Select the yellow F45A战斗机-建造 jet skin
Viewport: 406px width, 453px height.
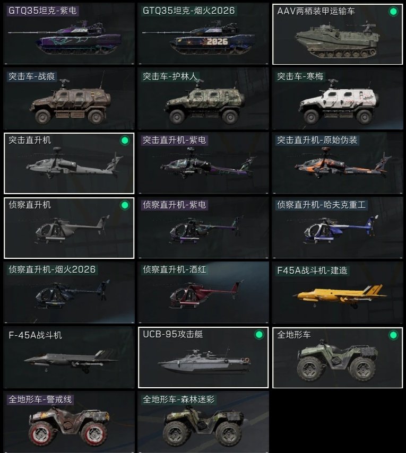(x=338, y=293)
